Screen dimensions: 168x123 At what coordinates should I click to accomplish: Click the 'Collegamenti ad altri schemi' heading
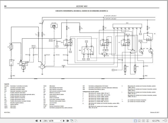coord(91,92)
